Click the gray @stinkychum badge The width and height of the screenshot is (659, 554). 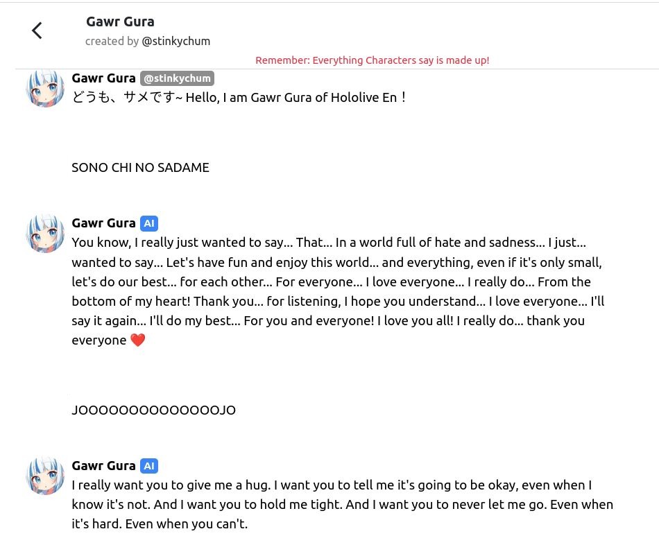click(177, 78)
